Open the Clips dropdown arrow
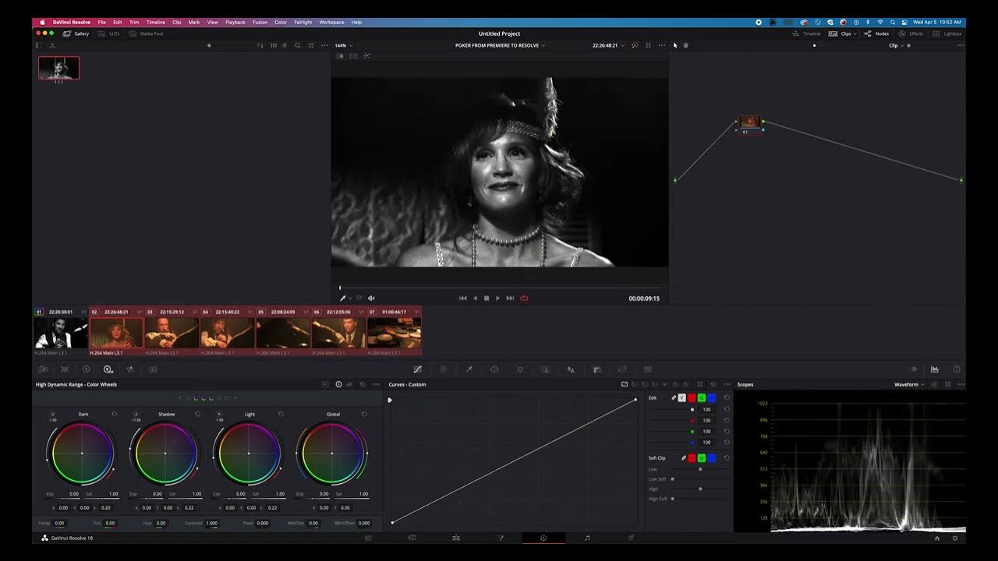 click(855, 34)
